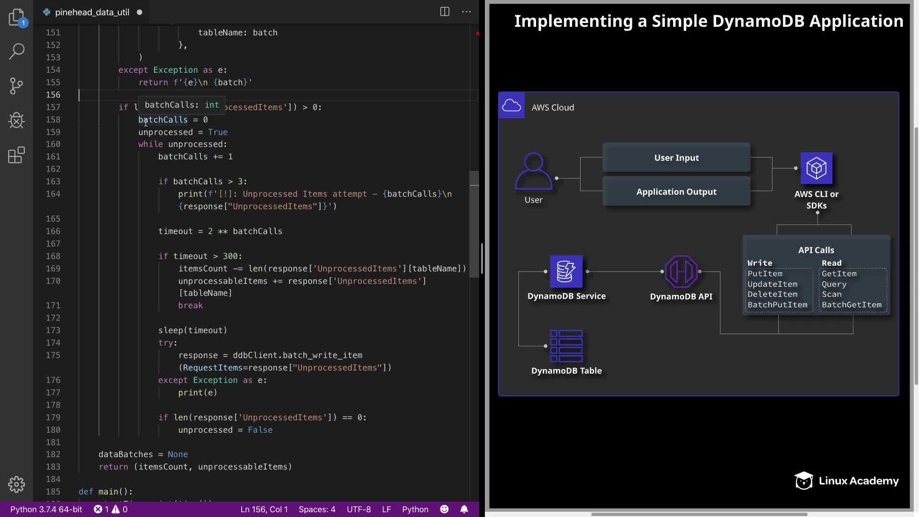Select Python language mode in status bar
The width and height of the screenshot is (919, 517).
(x=415, y=509)
